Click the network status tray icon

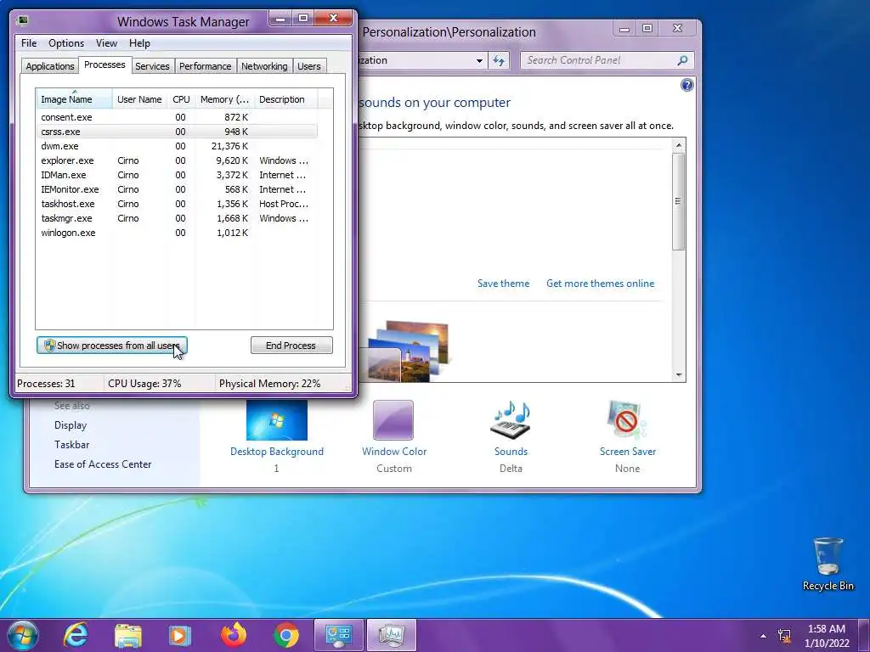click(x=784, y=636)
